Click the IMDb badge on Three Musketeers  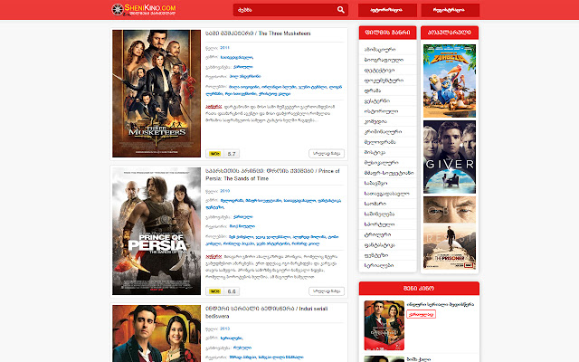coord(214,154)
